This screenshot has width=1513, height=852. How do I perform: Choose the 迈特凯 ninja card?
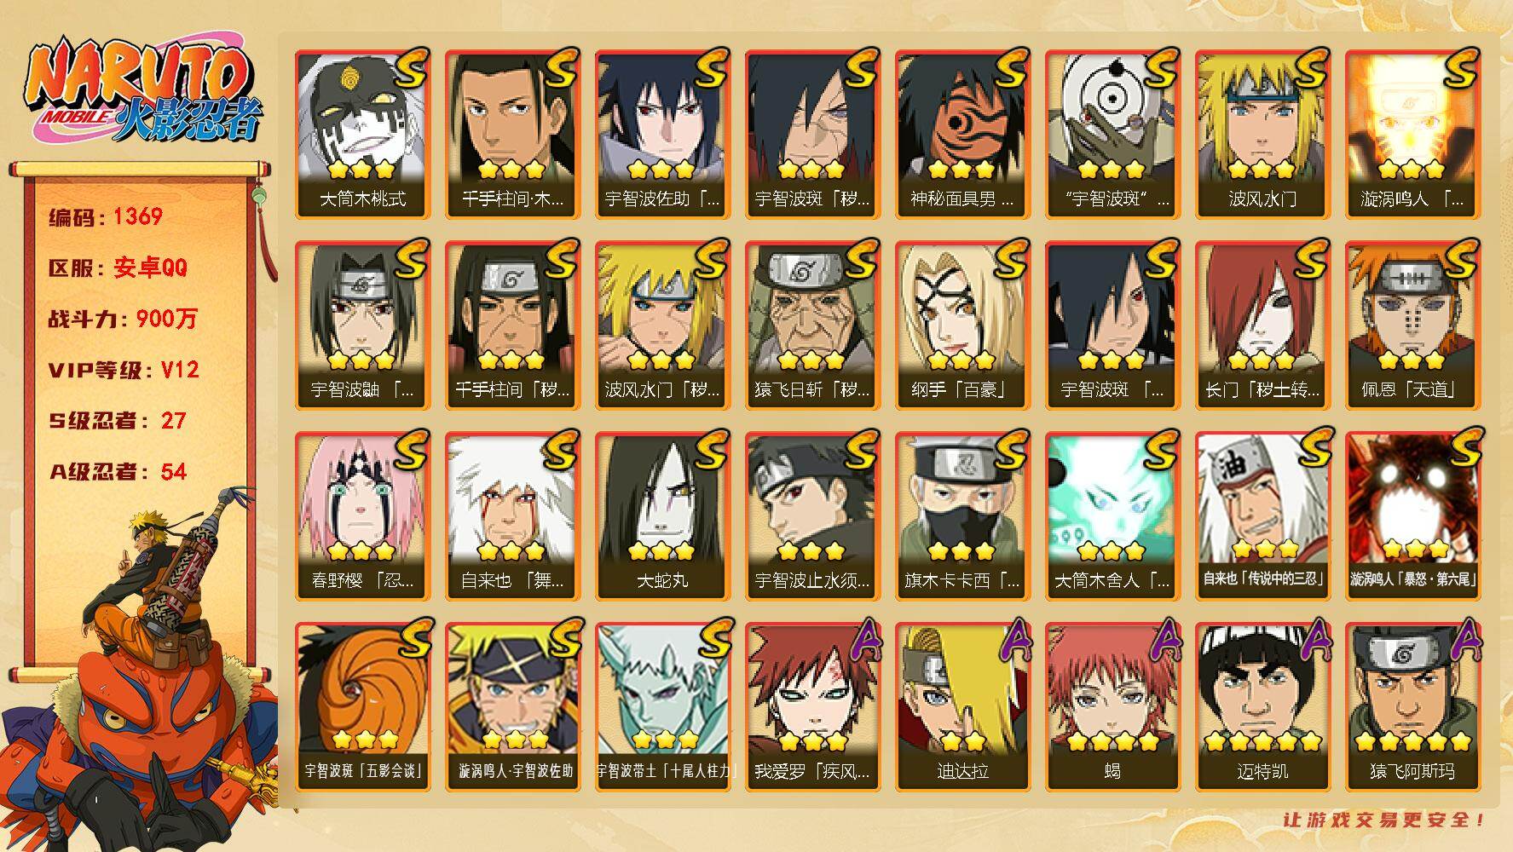(x=1262, y=706)
